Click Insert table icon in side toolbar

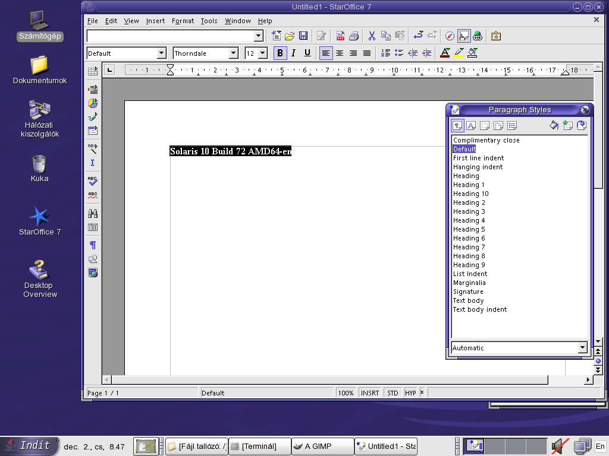(93, 71)
